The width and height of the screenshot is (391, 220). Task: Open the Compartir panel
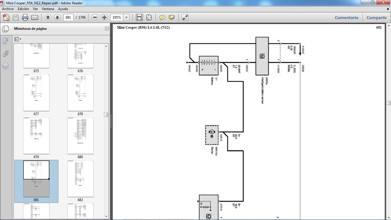click(x=377, y=17)
